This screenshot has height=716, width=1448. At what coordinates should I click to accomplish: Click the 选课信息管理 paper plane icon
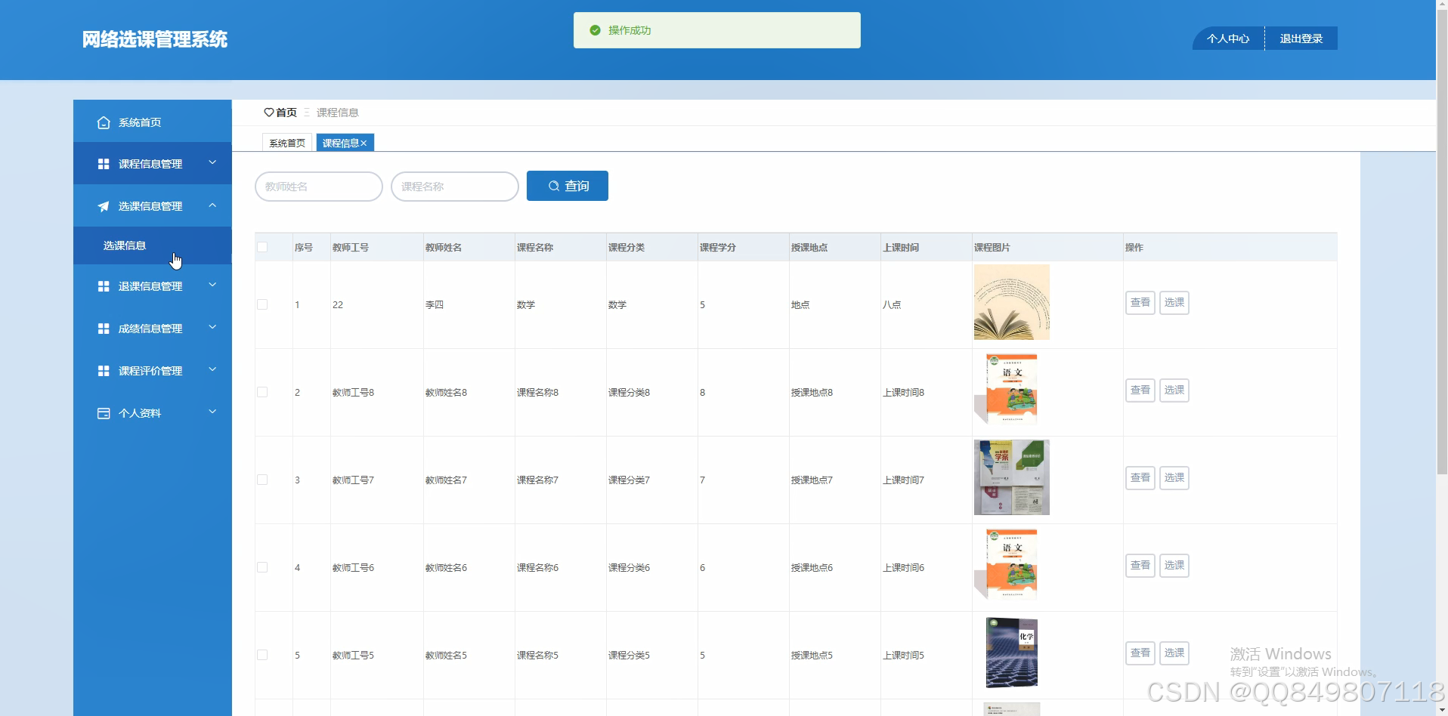click(104, 206)
